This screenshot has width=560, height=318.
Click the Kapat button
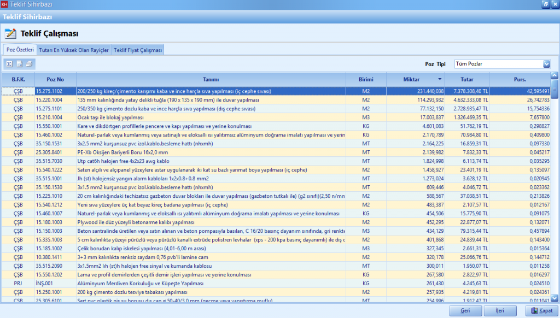coord(540,311)
